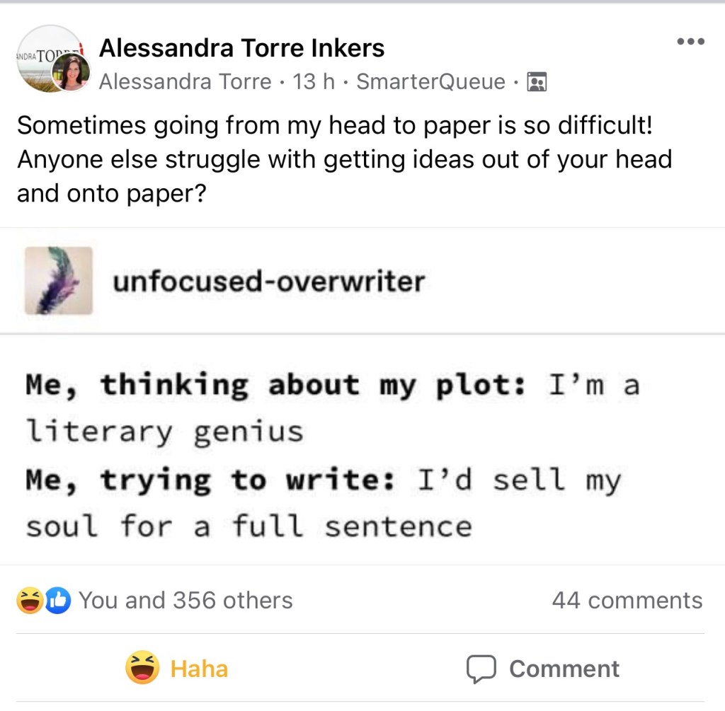This screenshot has width=725, height=711.
Task: Open the author name Alessandra Torre
Action: (x=185, y=82)
